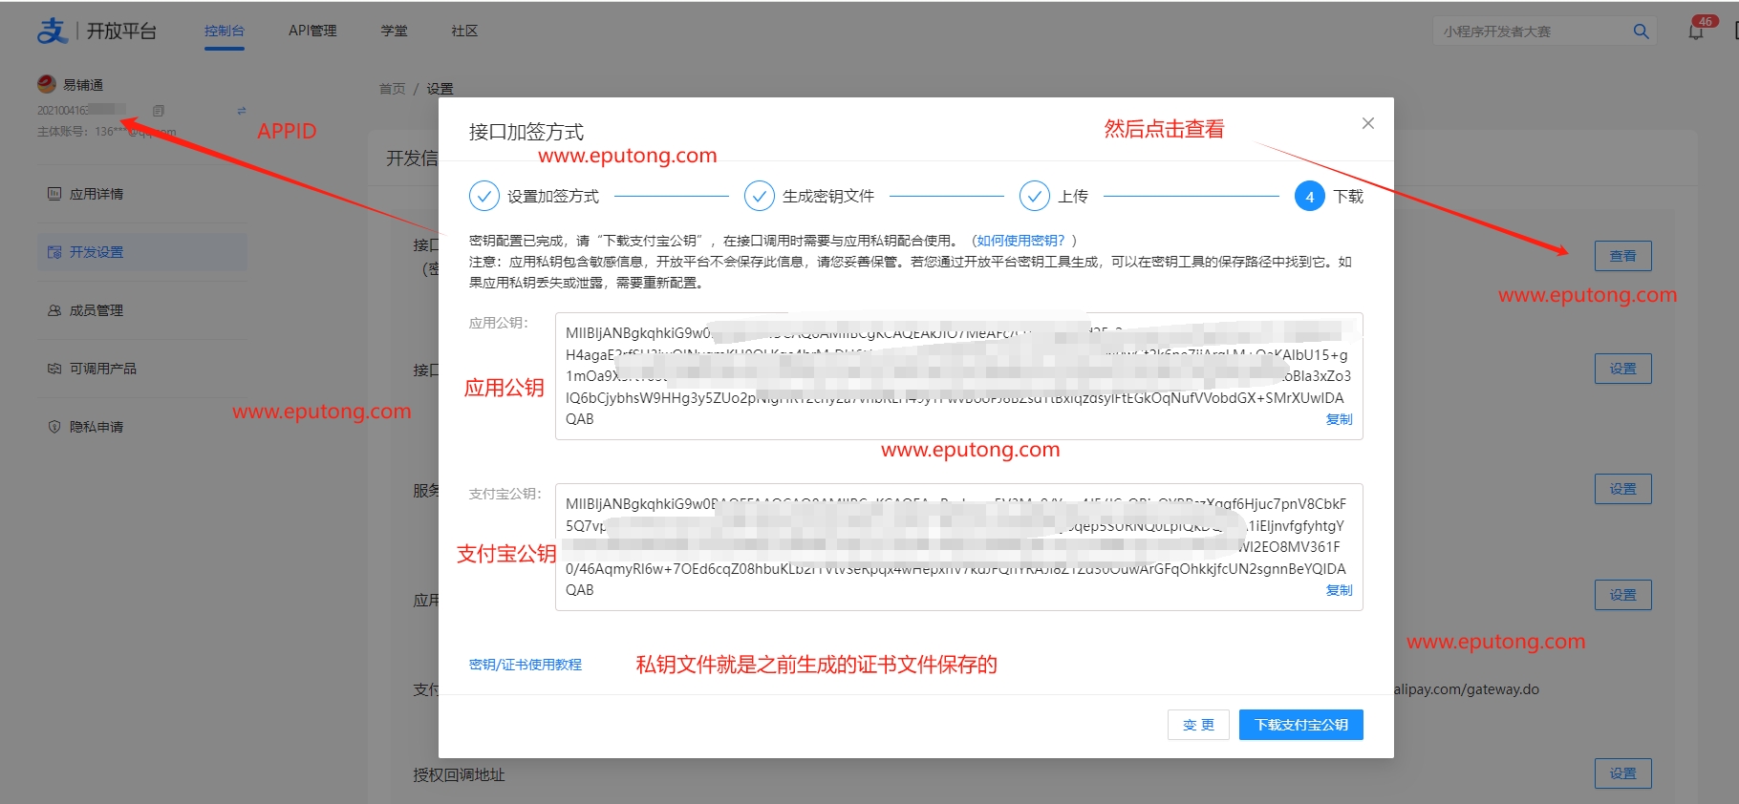Open 可调用产品 in the sidebar
Screen dimensions: 1739x804
point(142,369)
